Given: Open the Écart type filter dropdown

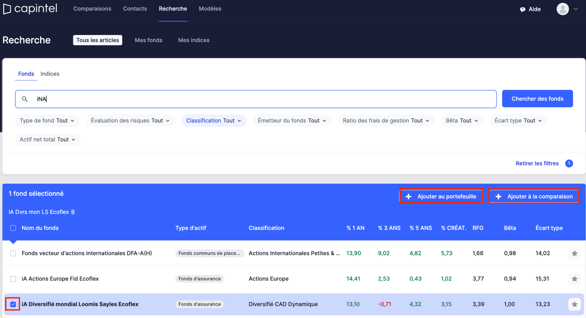Looking at the screenshot, I should tap(518, 120).
